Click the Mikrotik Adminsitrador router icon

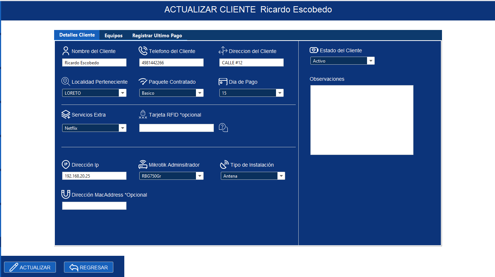[143, 164]
